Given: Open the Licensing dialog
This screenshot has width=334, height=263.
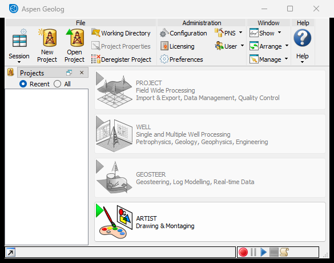Looking at the screenshot, I should (177, 46).
